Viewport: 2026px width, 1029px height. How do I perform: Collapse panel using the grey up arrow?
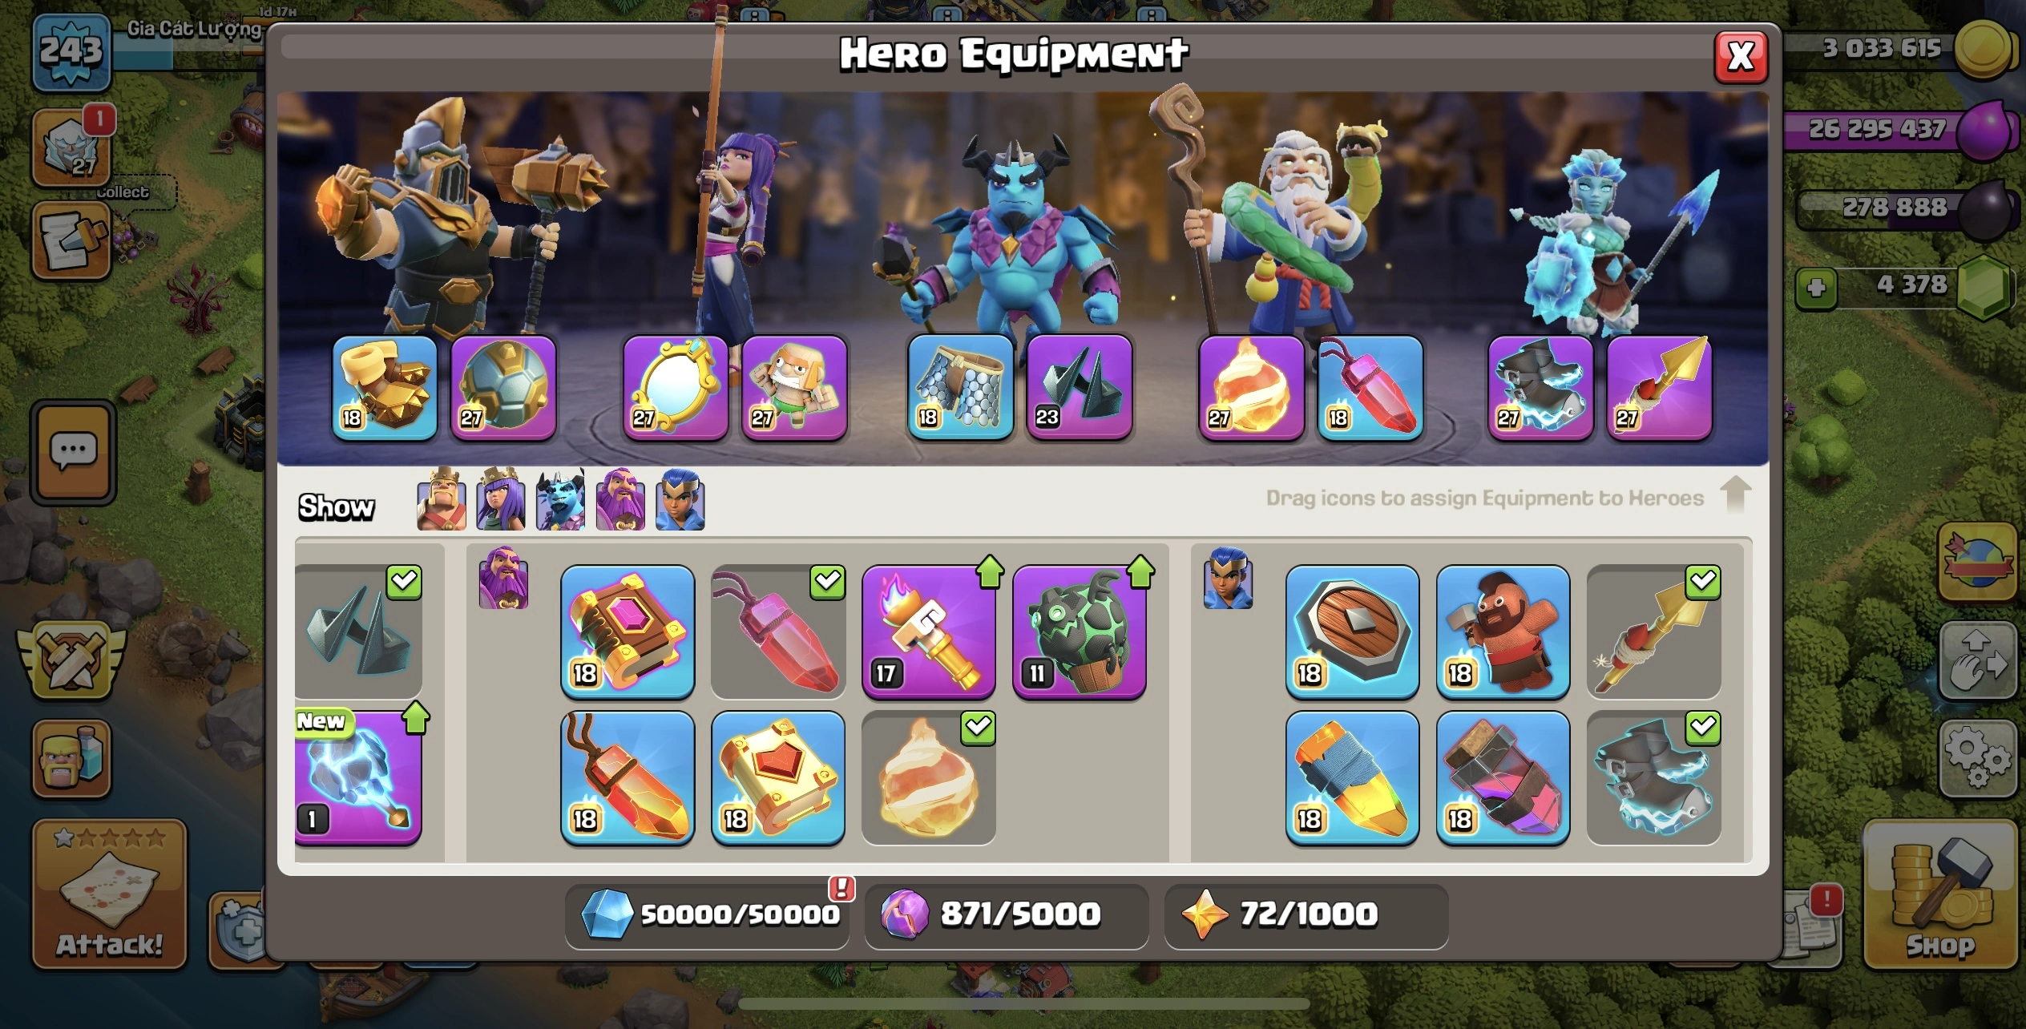point(1735,493)
